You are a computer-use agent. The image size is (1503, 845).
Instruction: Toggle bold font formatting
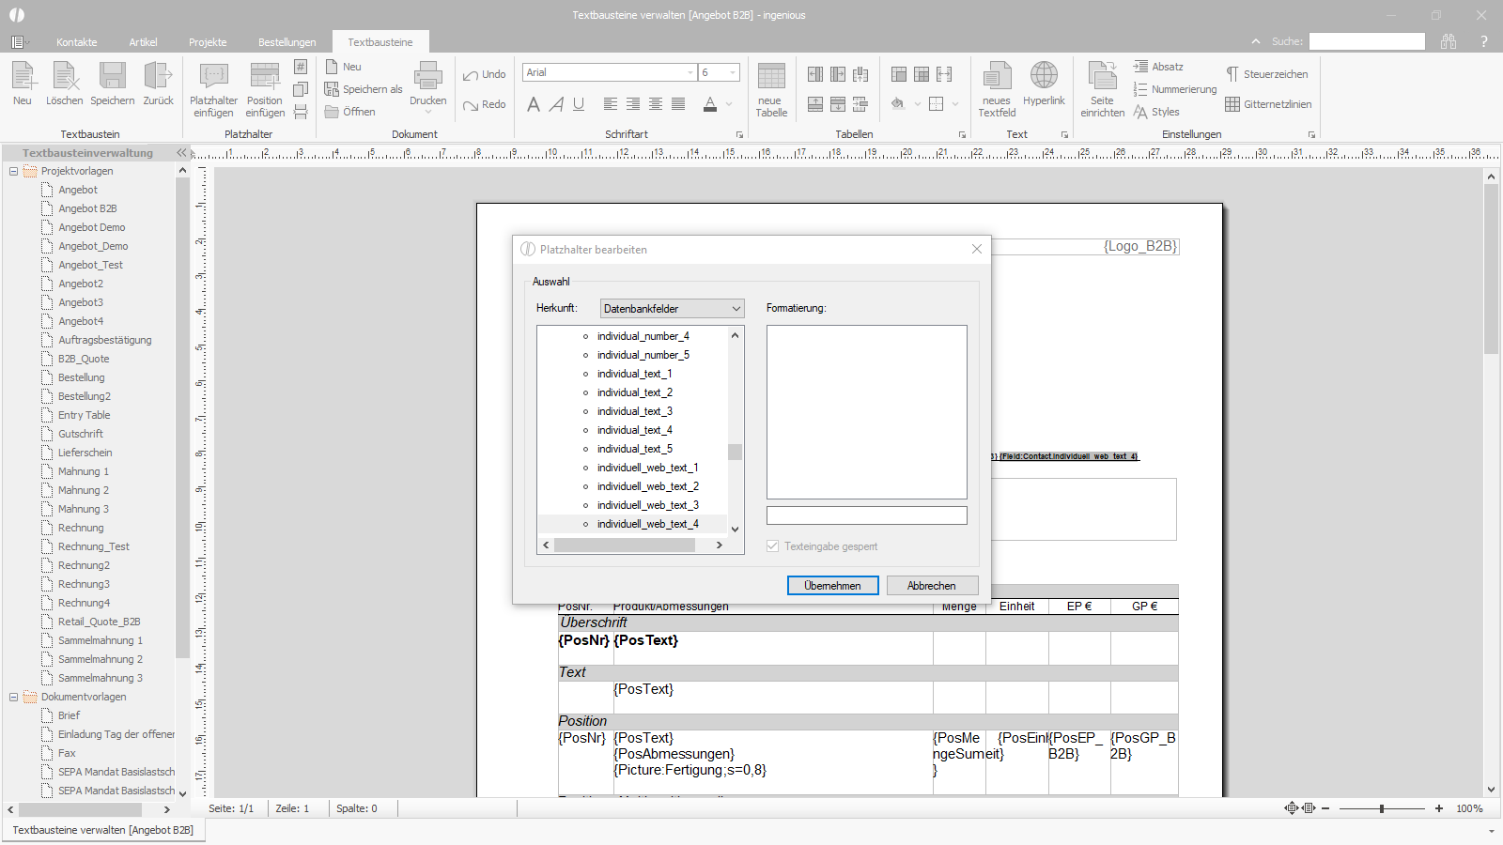534,104
